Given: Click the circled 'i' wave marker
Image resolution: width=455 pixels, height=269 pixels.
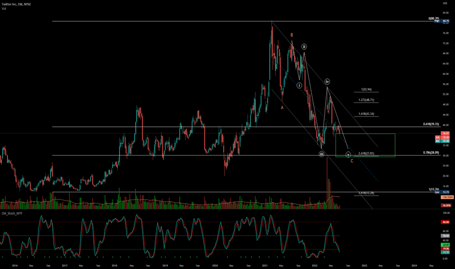Looking at the screenshot, I should coord(299,86).
